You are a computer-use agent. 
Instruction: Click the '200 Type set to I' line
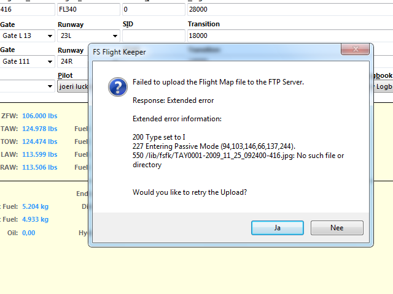point(159,137)
